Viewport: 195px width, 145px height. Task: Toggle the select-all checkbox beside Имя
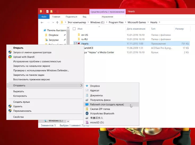click(74, 29)
